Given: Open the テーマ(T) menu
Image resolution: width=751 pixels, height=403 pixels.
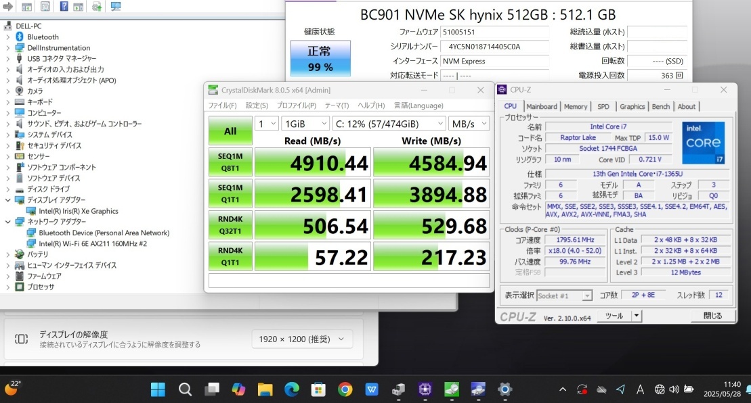Looking at the screenshot, I should (x=337, y=105).
